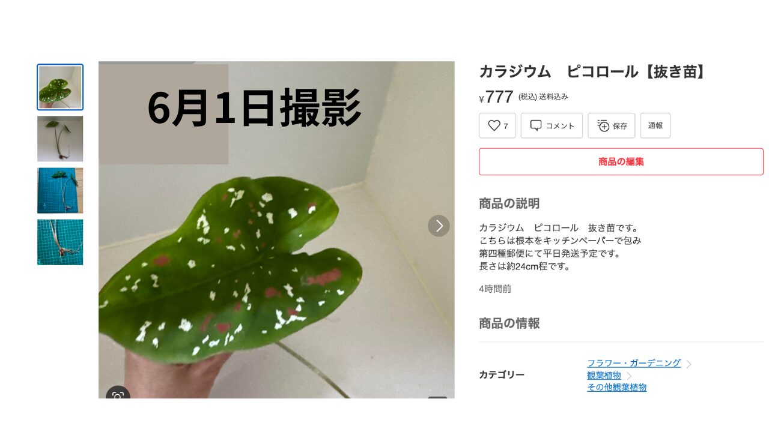The width and height of the screenshot is (769, 432).
Task: Click 商品の編集 edit button
Action: click(621, 161)
